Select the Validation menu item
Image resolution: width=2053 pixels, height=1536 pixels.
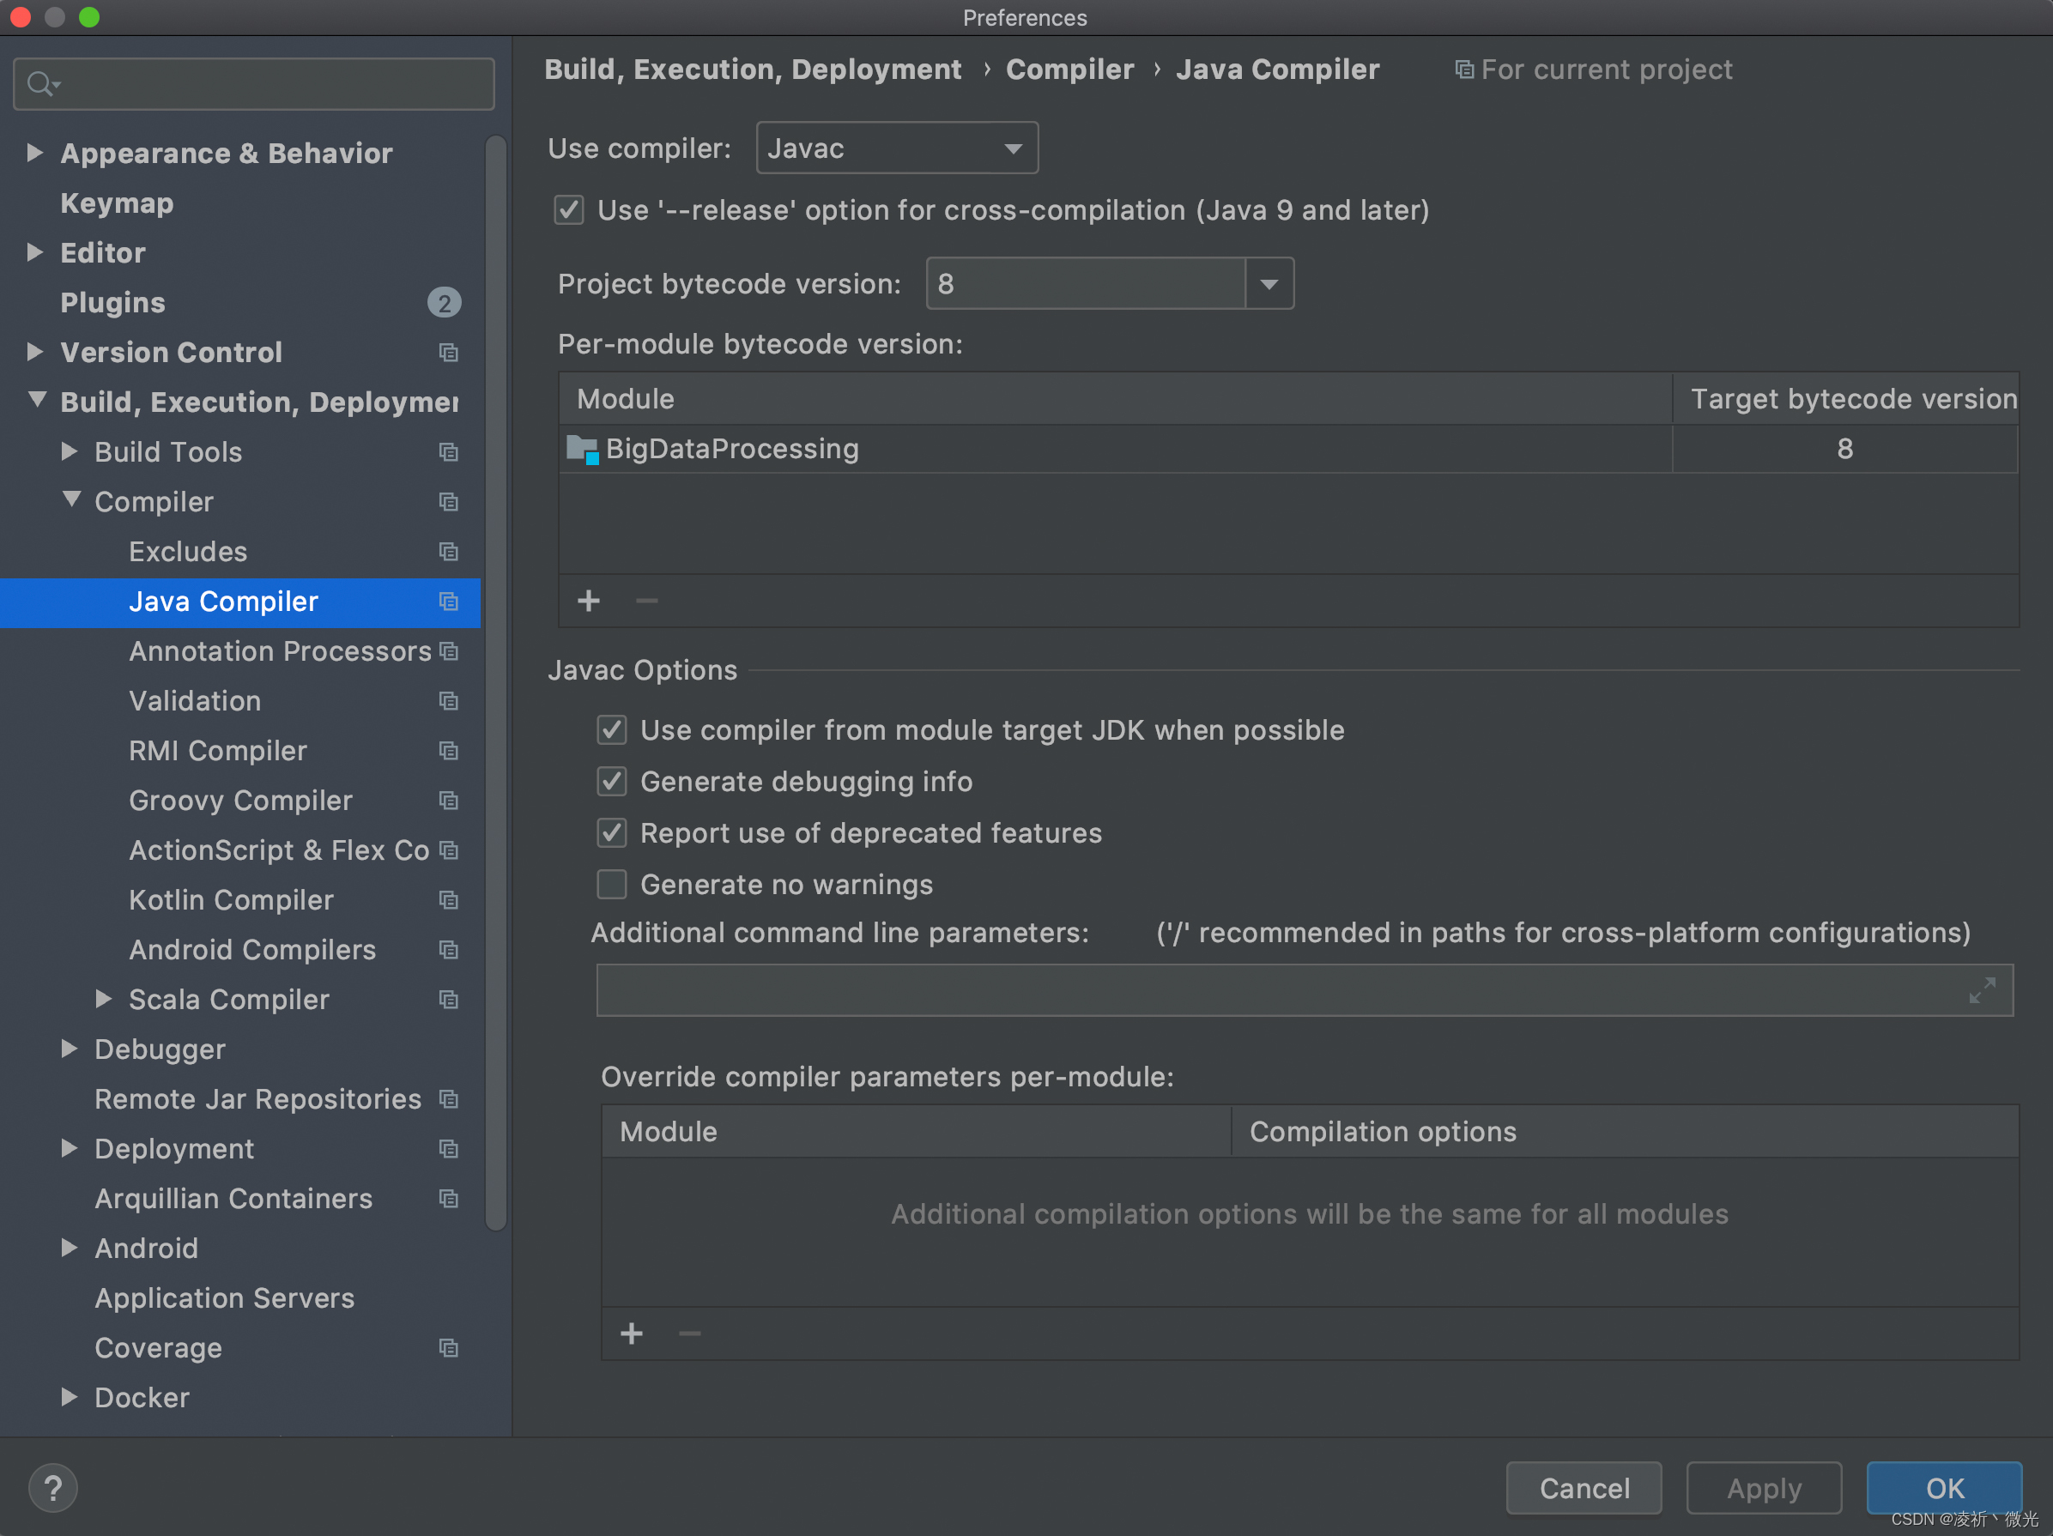[192, 698]
